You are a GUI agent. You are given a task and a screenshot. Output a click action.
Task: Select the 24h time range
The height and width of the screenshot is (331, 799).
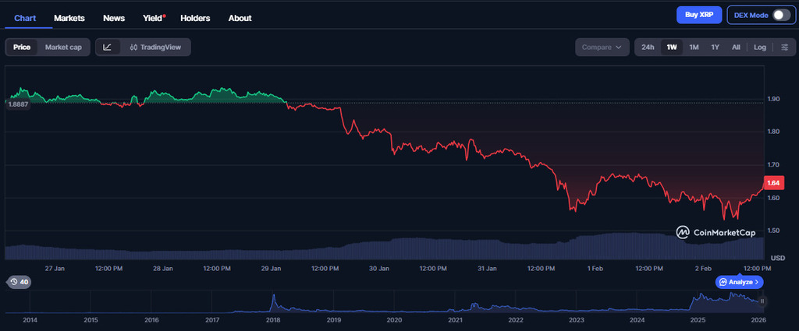click(x=648, y=48)
